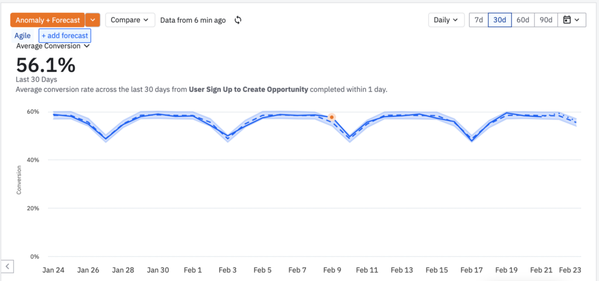The width and height of the screenshot is (599, 281).
Task: Select the Agile mode label
Action: 23,36
